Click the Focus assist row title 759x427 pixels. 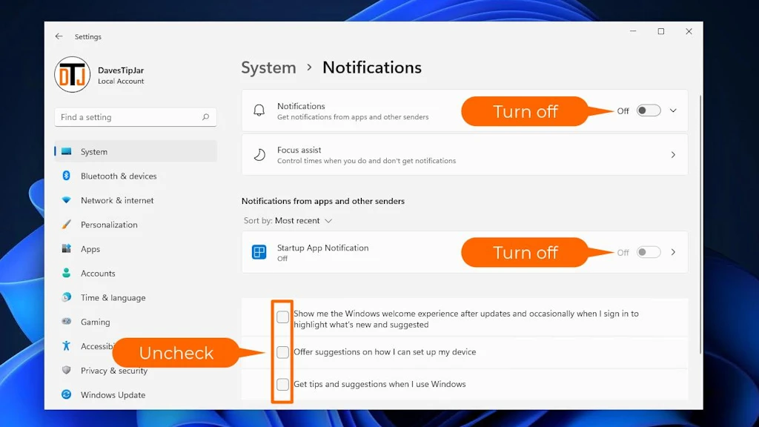pyautogui.click(x=299, y=150)
